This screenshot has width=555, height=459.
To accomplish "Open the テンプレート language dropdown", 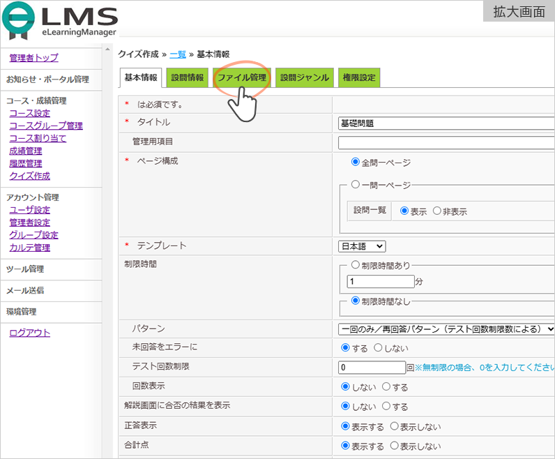I will click(x=362, y=246).
